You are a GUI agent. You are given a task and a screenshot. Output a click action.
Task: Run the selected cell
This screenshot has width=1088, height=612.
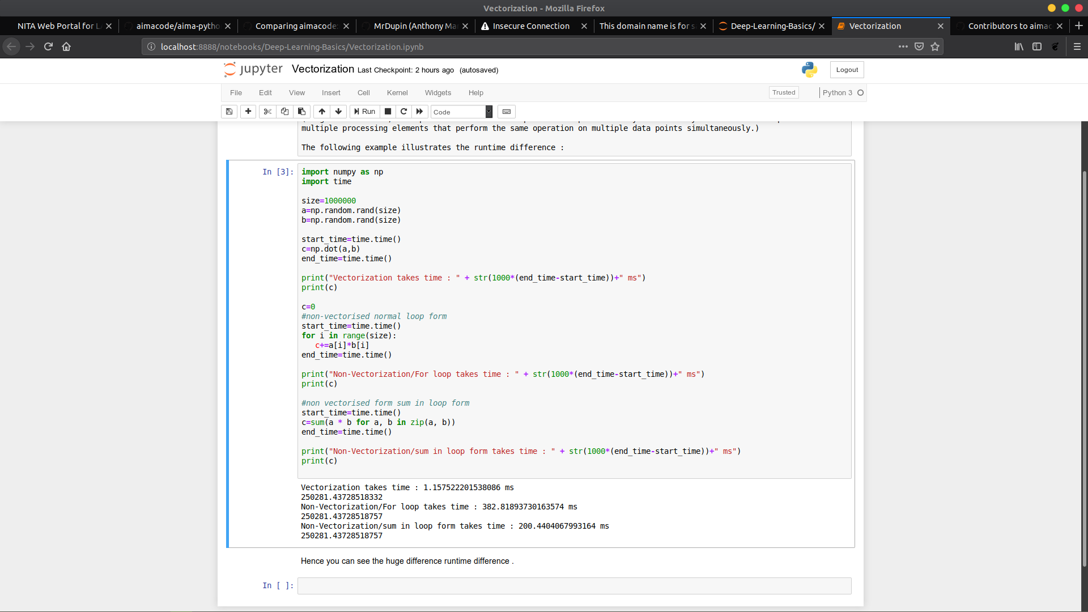pos(364,112)
